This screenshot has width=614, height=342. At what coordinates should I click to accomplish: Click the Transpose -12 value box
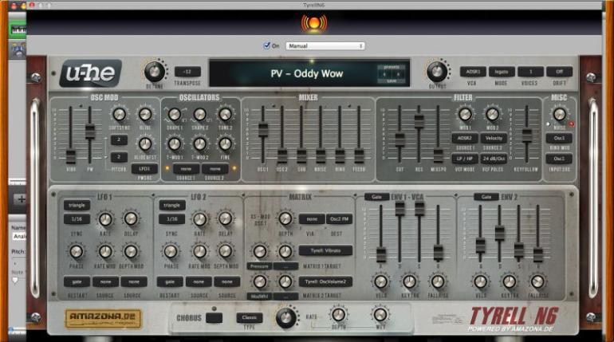click(187, 72)
